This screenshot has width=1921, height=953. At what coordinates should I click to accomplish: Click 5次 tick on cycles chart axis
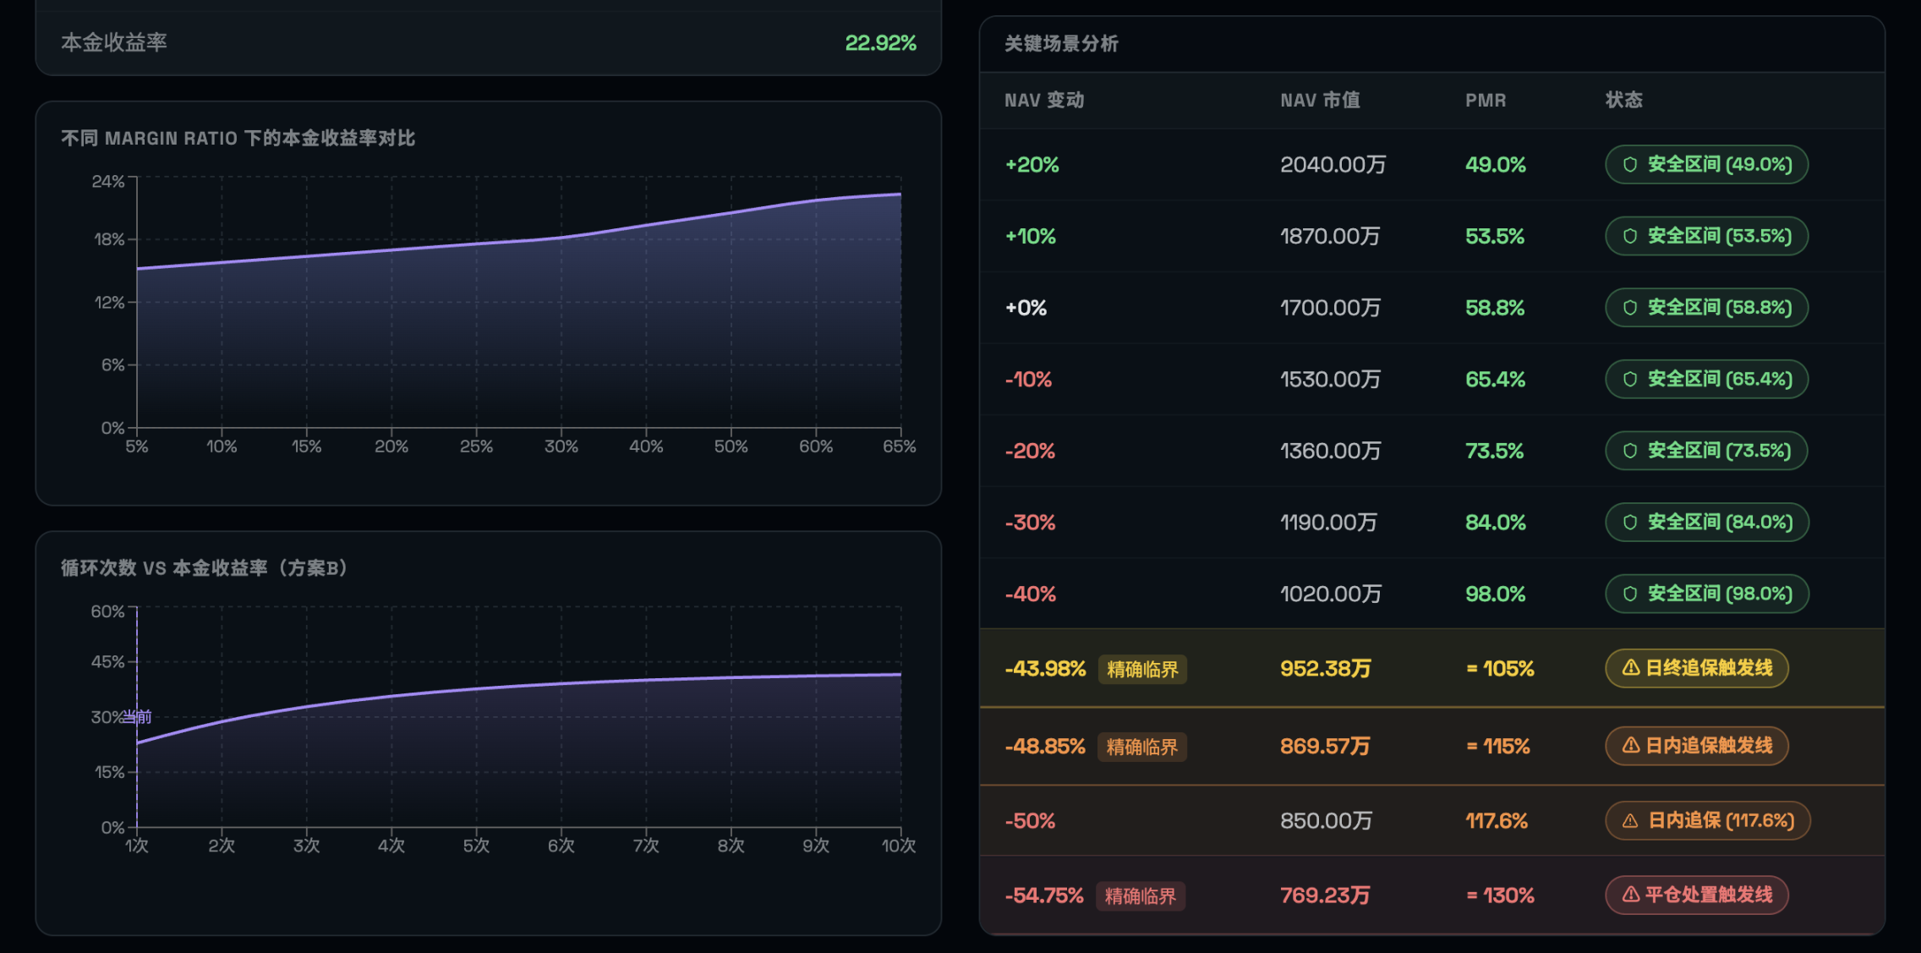coord(476,846)
